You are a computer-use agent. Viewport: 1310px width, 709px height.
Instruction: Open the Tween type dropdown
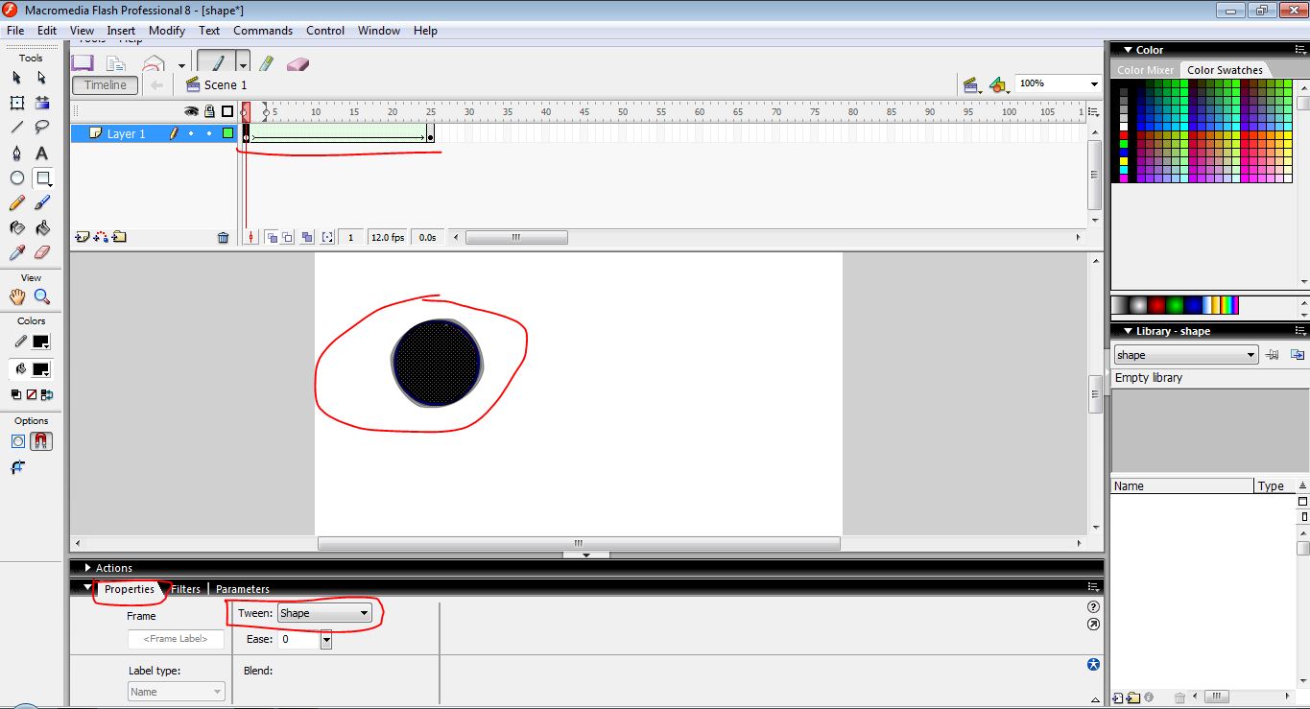[364, 612]
